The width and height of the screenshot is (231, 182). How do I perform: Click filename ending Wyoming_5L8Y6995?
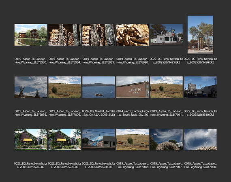click(31, 113)
